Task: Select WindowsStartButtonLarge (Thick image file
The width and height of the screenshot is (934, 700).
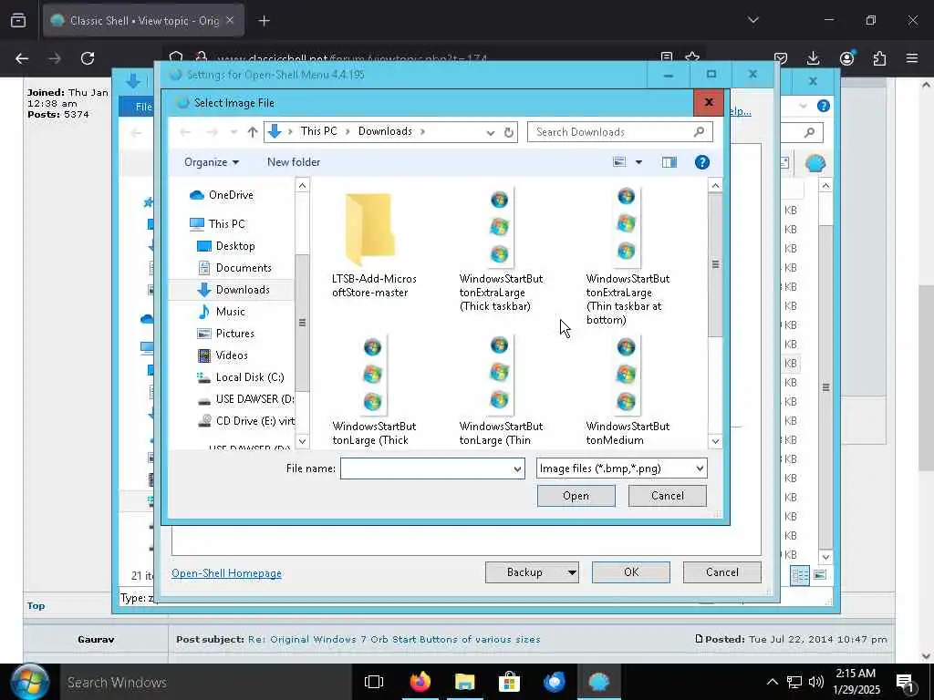Action: (x=373, y=391)
